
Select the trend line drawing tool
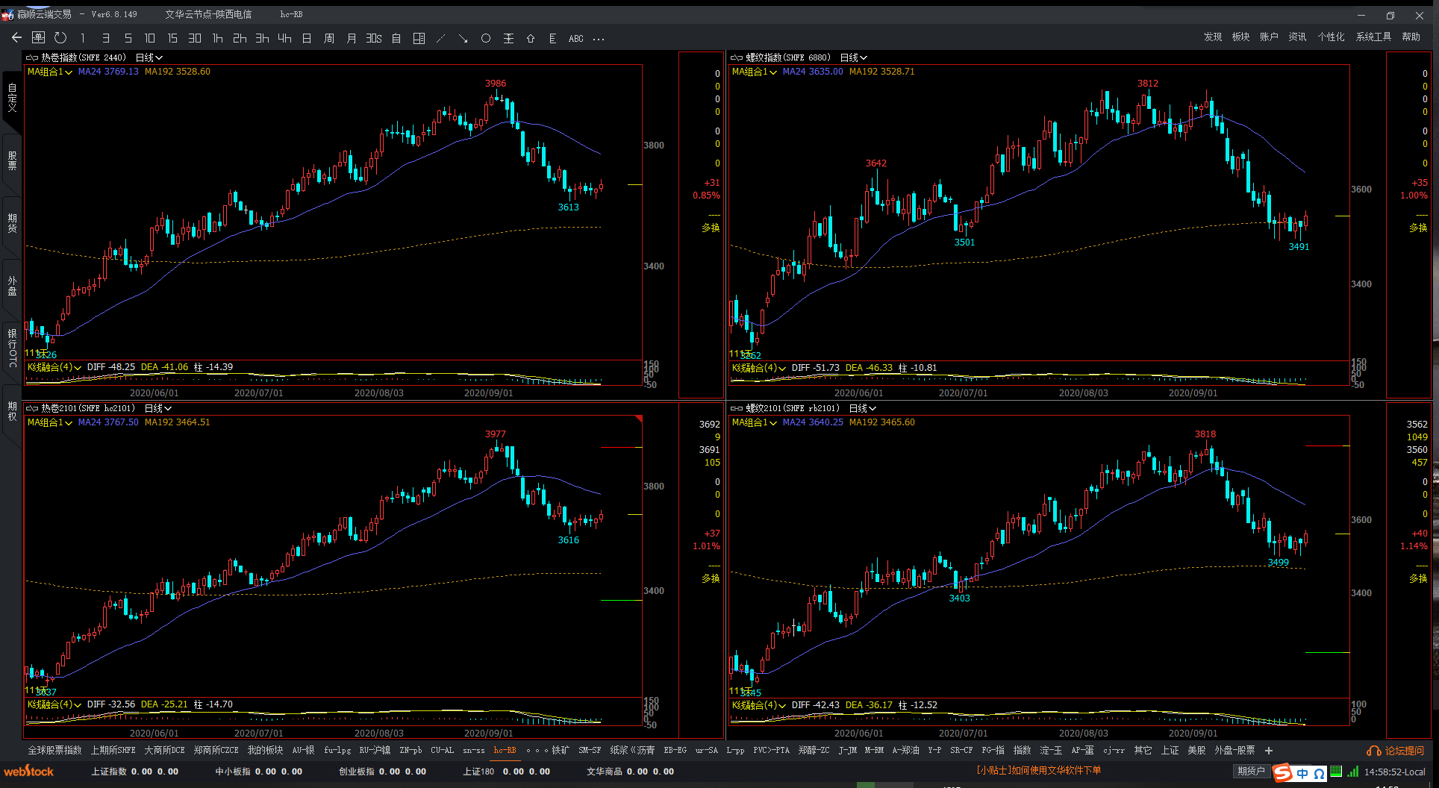441,38
